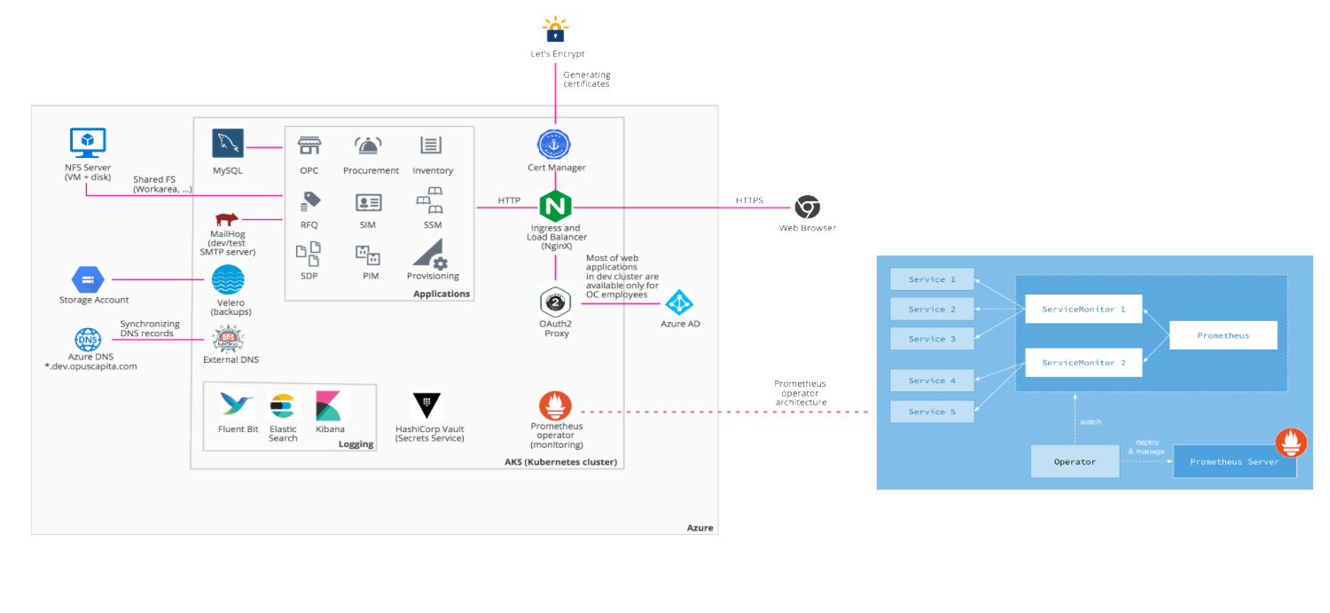The image size is (1330, 613).
Task: Click the Let's Encrypt padlock icon
Action: click(x=555, y=30)
